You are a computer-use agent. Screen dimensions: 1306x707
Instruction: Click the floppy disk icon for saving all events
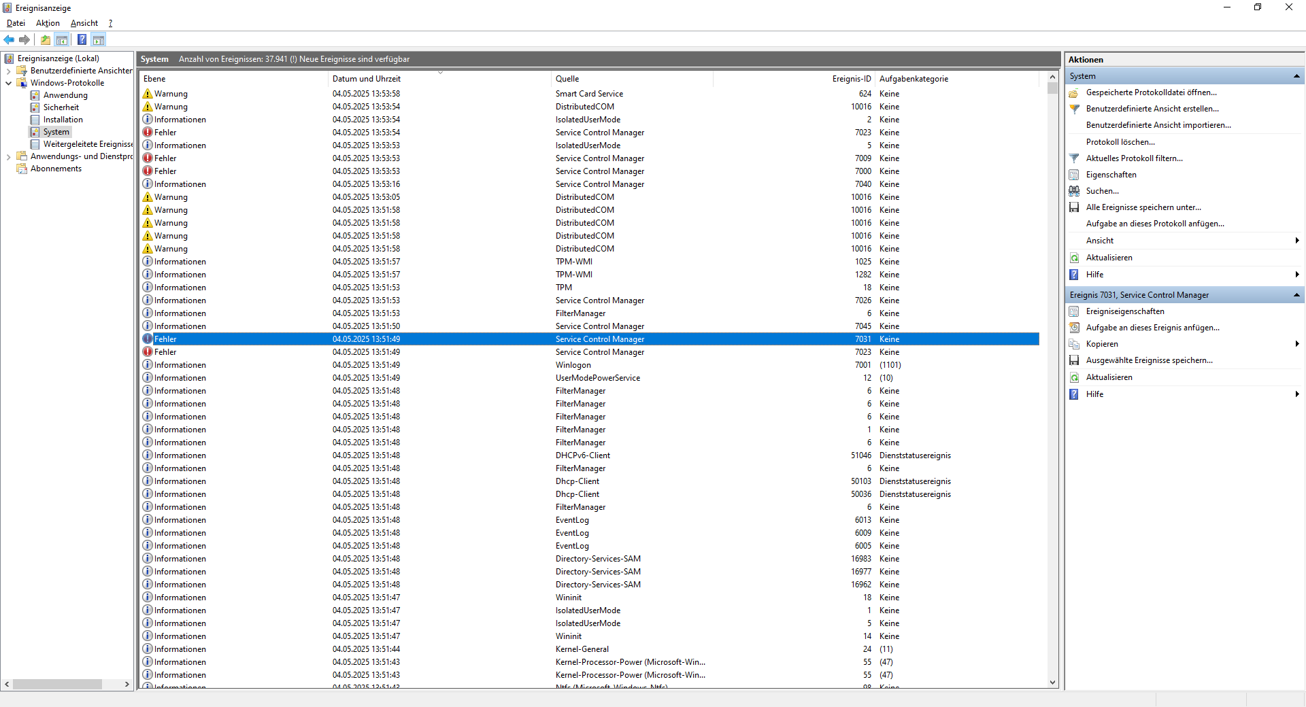(x=1074, y=207)
